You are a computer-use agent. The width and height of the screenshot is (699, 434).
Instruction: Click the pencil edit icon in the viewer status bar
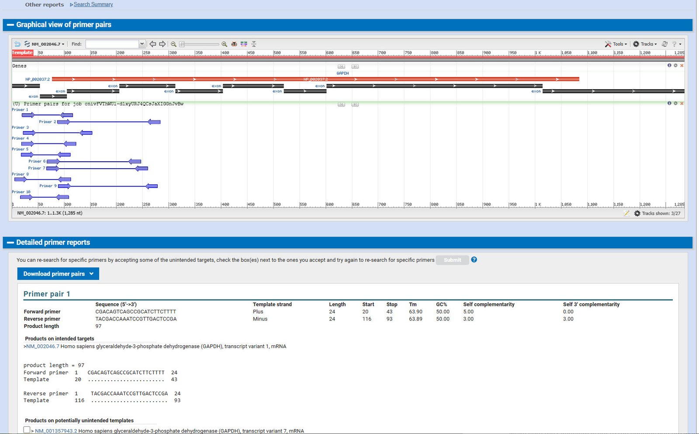[626, 213]
